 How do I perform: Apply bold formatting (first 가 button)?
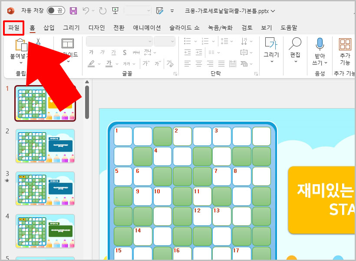tap(91, 52)
